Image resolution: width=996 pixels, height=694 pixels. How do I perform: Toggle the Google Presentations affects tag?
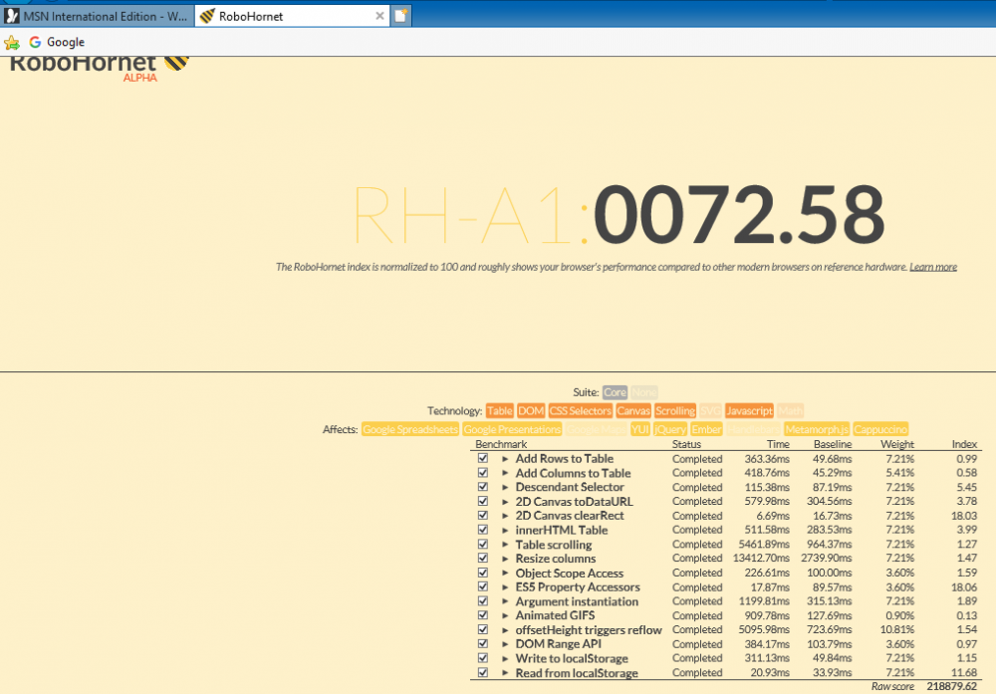tap(512, 429)
